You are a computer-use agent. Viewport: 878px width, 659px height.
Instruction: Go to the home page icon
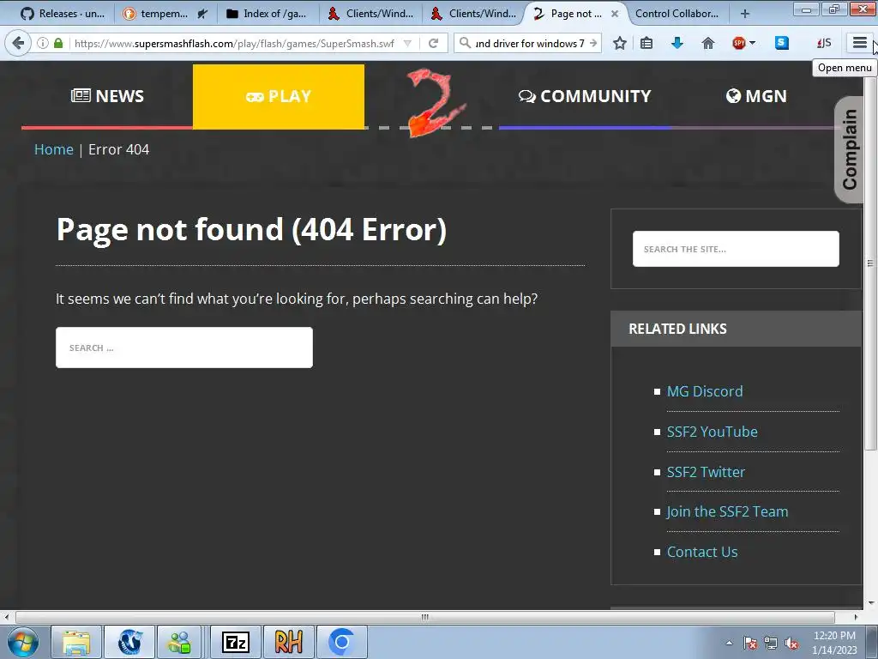pos(707,43)
